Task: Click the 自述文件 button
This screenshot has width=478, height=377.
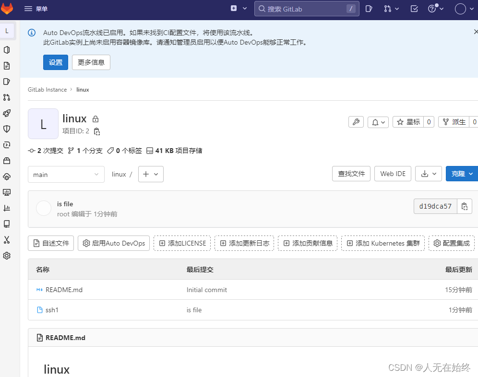Action: (51, 243)
